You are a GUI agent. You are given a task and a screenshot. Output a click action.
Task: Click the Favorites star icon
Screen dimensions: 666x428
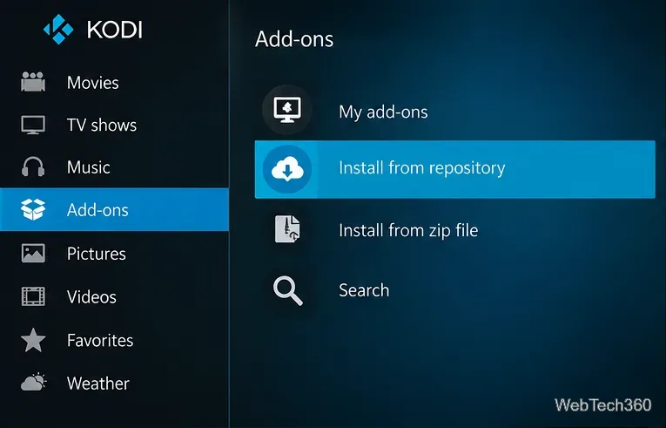click(33, 340)
